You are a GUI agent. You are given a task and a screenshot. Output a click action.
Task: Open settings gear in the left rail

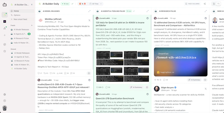pos(4,95)
